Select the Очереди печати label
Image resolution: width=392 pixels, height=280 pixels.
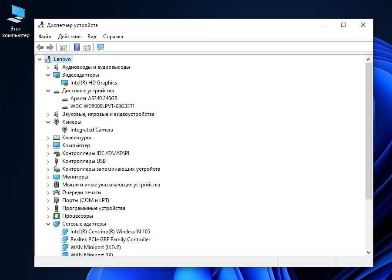(81, 192)
